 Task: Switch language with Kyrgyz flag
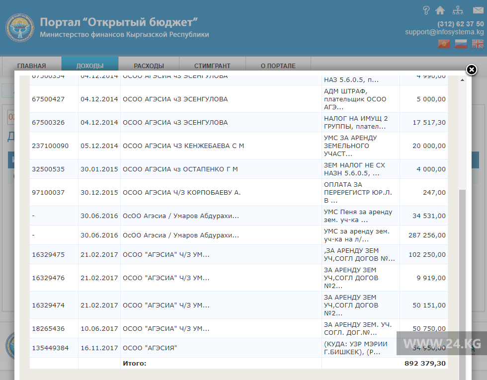444,44
